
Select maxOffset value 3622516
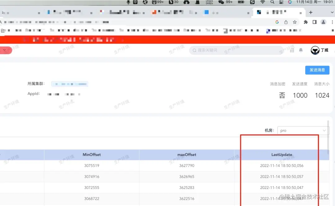(x=187, y=199)
